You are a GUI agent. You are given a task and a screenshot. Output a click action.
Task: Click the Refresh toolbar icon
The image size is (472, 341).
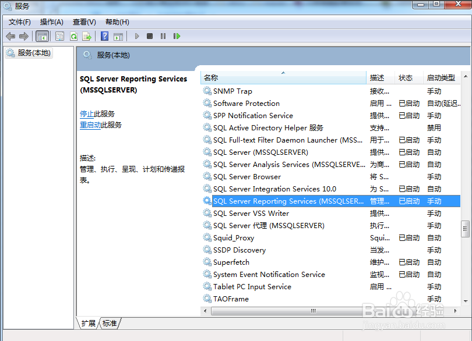coord(74,37)
